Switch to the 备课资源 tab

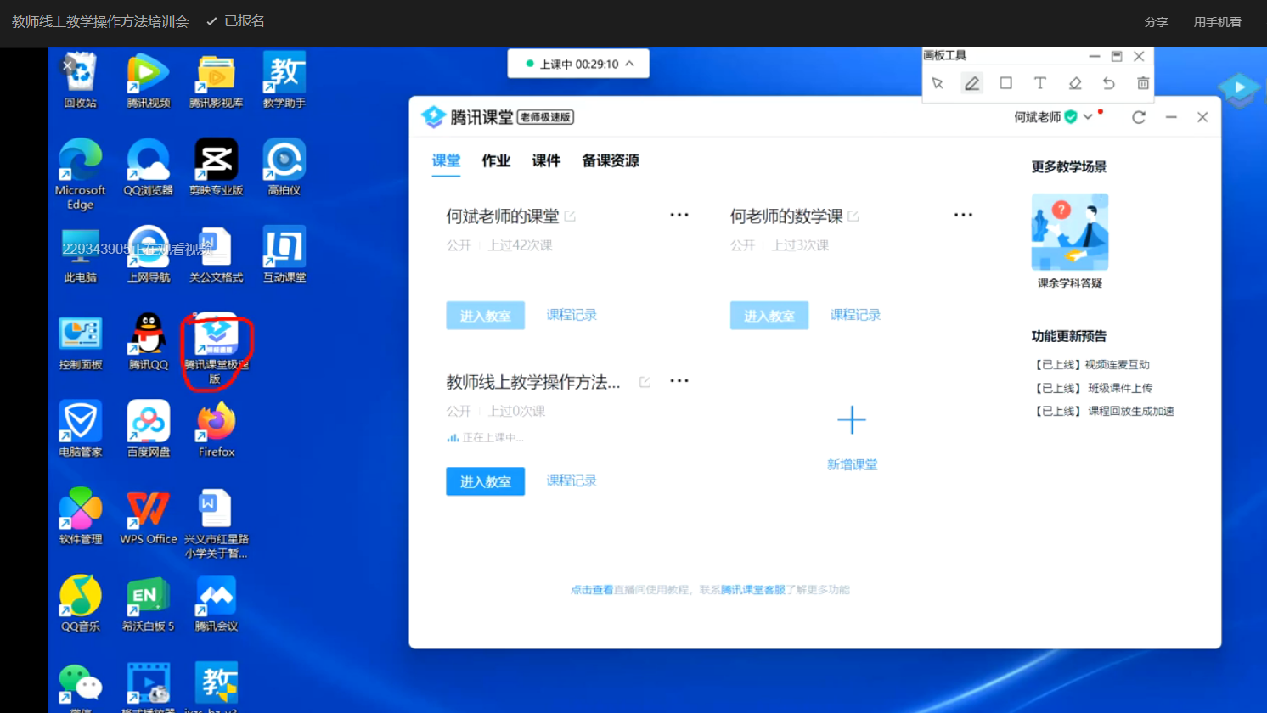click(x=610, y=160)
